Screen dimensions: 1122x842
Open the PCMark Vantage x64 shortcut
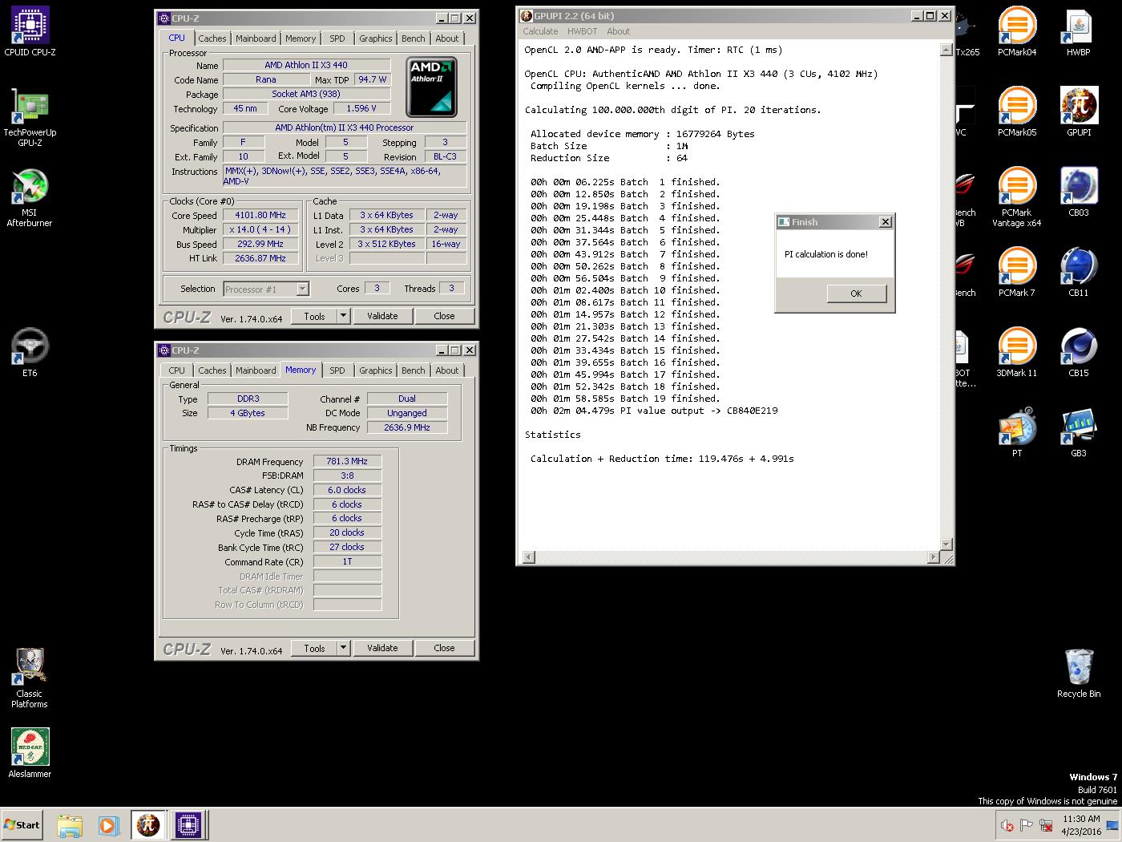(x=1017, y=197)
